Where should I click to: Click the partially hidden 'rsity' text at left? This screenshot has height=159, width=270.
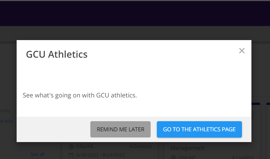click(x=5, y=110)
